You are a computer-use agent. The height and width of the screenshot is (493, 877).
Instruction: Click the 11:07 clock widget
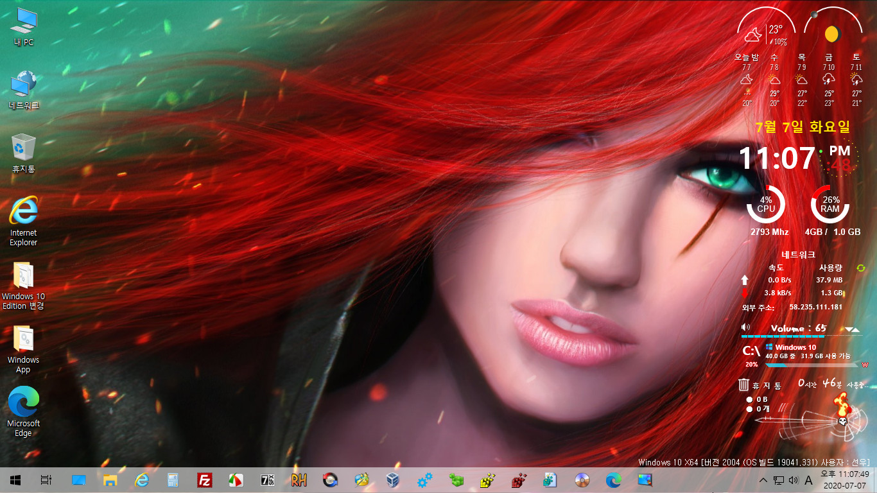pyautogui.click(x=777, y=159)
